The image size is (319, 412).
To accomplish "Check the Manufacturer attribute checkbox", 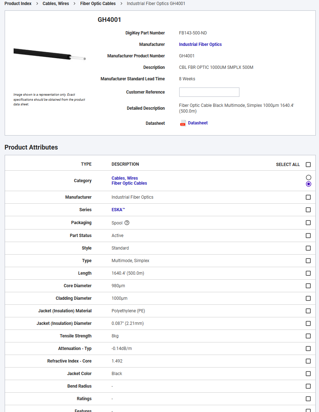I will tap(308, 197).
